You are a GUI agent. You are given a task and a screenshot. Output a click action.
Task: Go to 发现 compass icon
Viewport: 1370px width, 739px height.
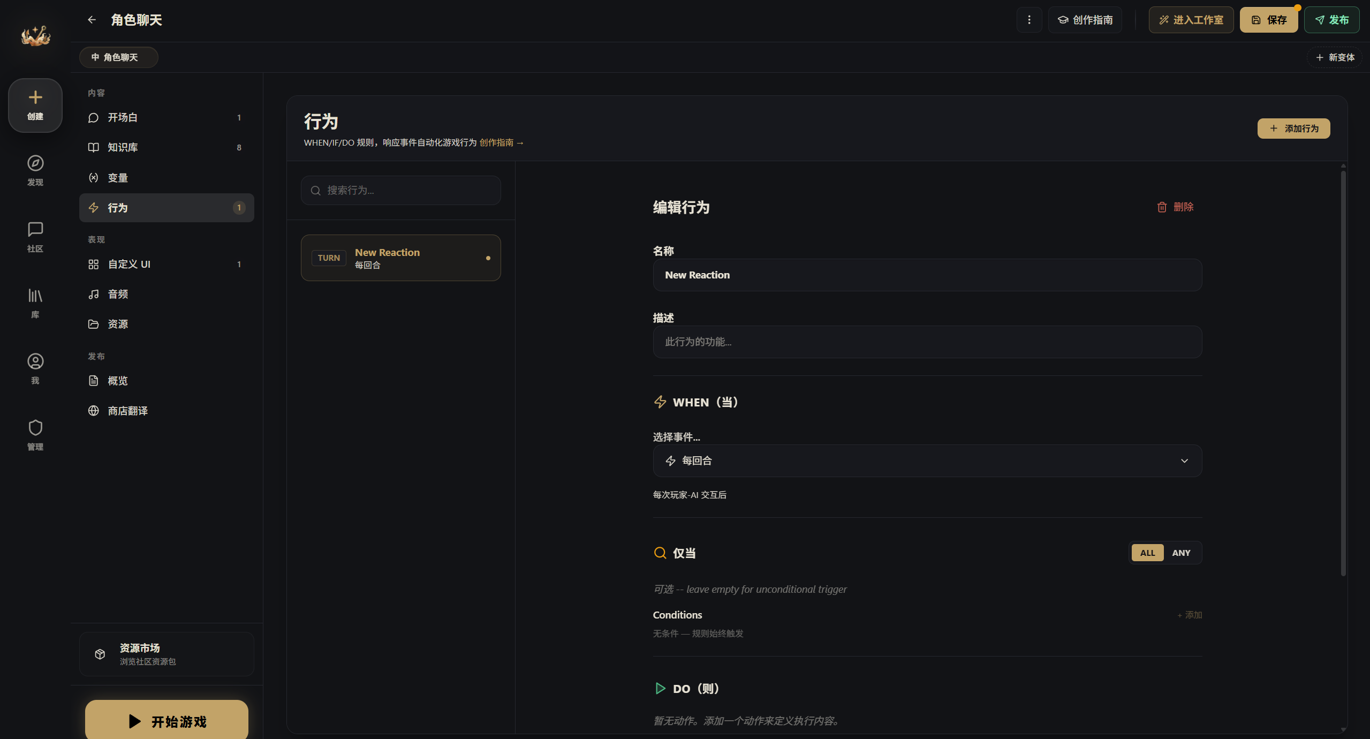click(35, 163)
